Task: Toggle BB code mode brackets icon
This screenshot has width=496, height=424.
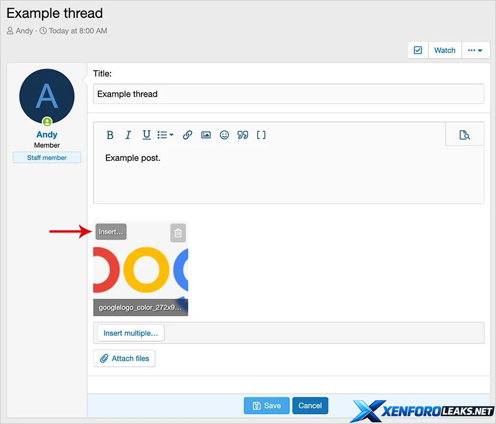Action: [x=261, y=135]
